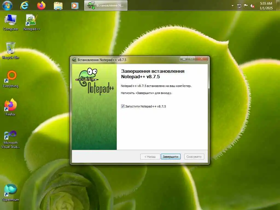This screenshot has height=210, width=280.
Task: Select the Firefox desktop shortcut
Action: [x=11, y=107]
